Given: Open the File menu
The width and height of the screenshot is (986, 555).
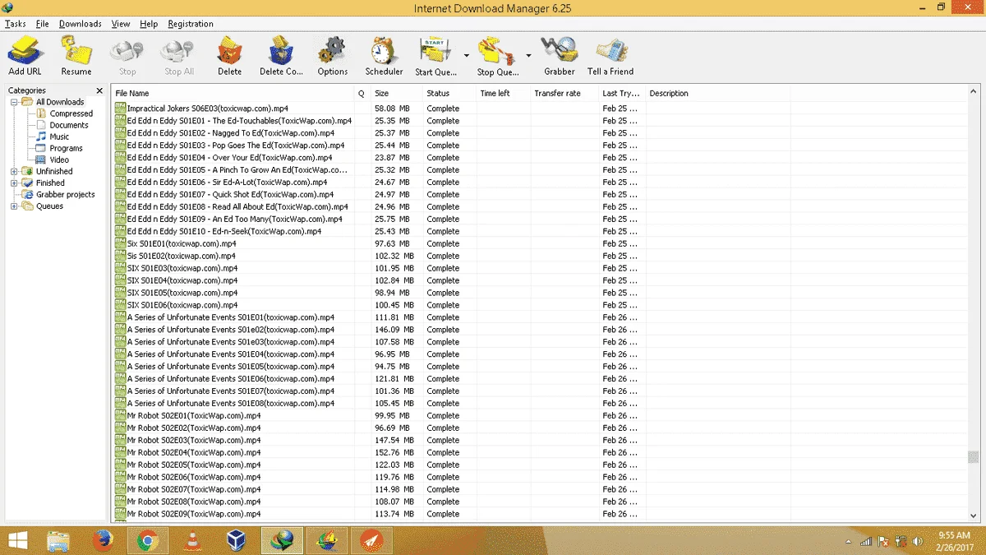Looking at the screenshot, I should point(43,24).
